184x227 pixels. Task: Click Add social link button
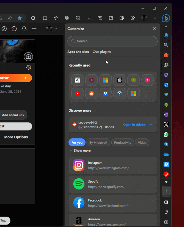tap(13, 115)
